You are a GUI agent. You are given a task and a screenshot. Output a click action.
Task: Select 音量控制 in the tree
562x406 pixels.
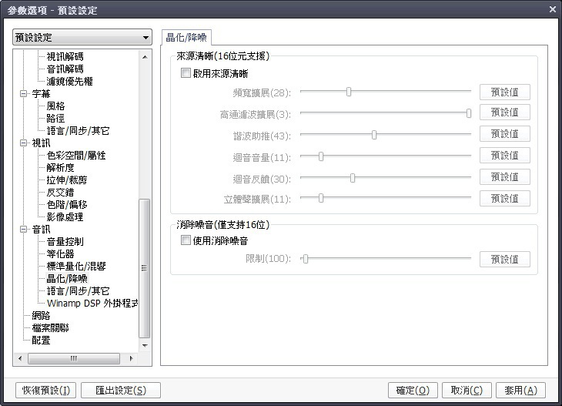pos(65,241)
